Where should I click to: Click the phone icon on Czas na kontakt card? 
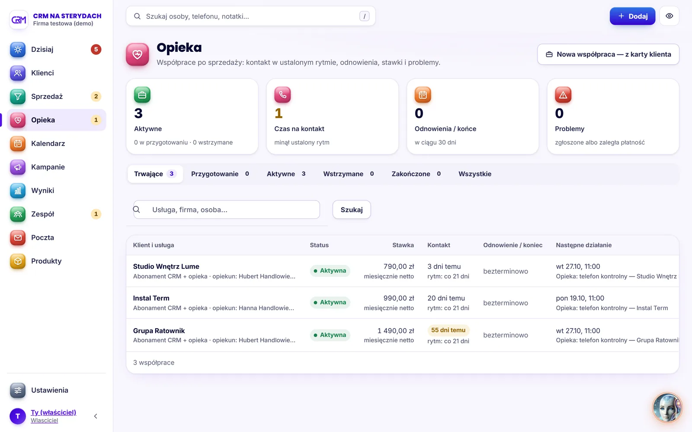pyautogui.click(x=282, y=95)
